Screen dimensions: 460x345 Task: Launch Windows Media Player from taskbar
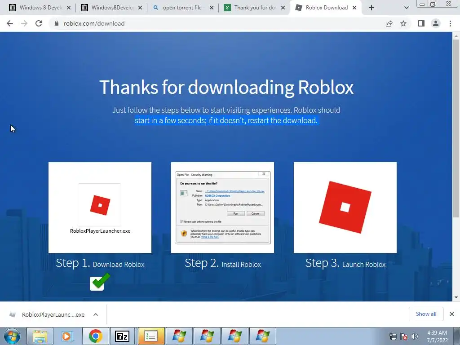point(67,336)
